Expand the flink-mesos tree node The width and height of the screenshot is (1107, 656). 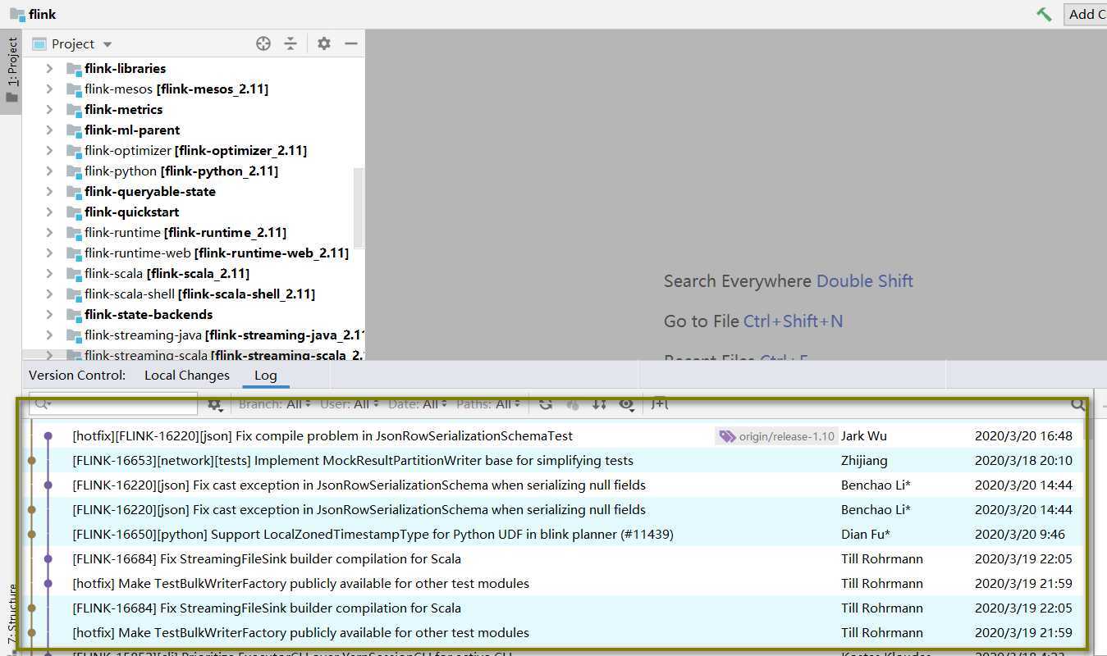click(x=49, y=89)
